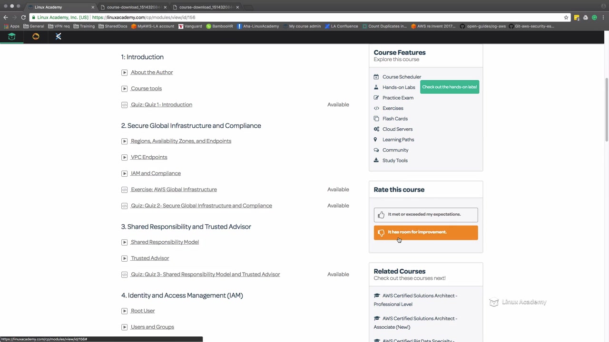Open the Apps shortcut in bookmarks bar
The width and height of the screenshot is (609, 342).
[11, 26]
